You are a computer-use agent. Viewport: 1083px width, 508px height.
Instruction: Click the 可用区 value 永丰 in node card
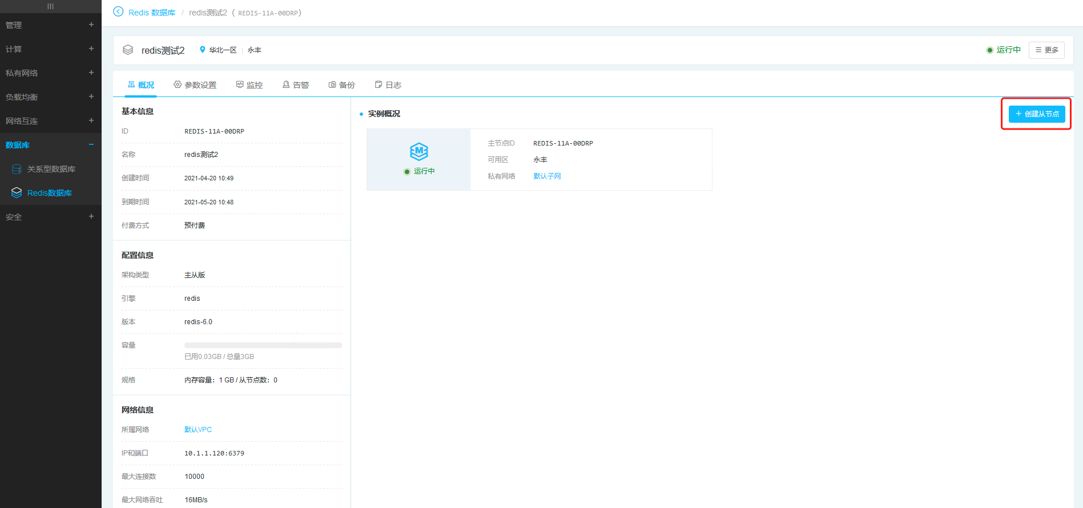540,160
